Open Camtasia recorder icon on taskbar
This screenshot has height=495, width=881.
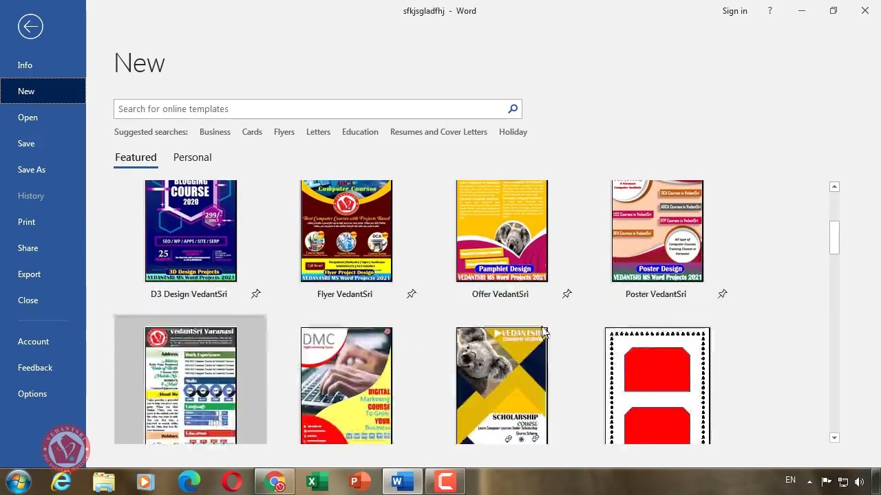point(445,481)
